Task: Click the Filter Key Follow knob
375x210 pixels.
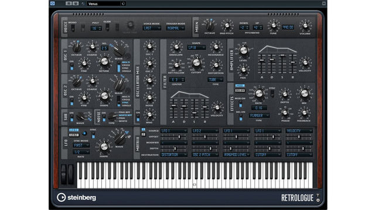Action: [176, 65]
